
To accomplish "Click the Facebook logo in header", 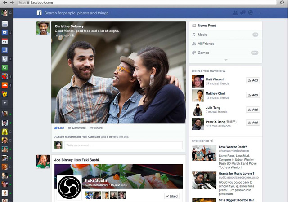I will click(39, 13).
